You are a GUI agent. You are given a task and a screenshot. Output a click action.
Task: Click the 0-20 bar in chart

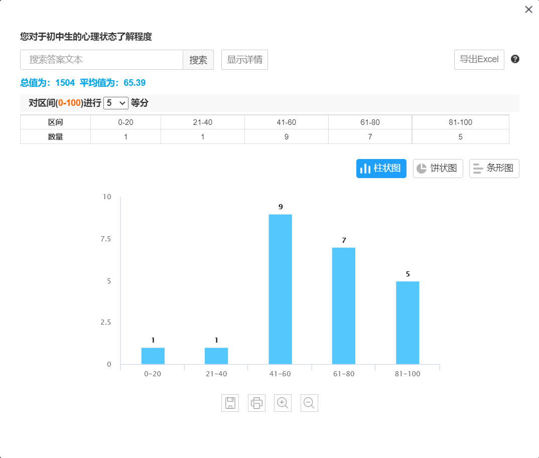[153, 356]
